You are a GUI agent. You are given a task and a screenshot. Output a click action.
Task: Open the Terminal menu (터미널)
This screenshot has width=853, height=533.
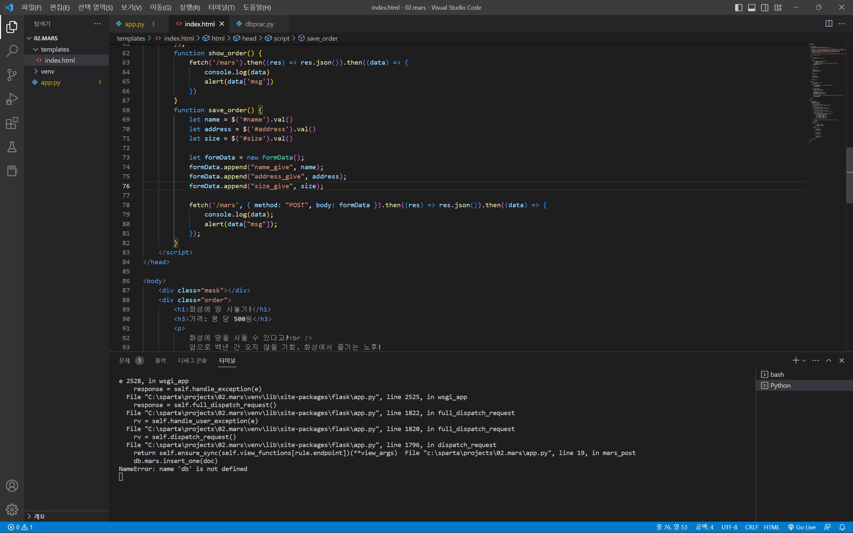[221, 7]
